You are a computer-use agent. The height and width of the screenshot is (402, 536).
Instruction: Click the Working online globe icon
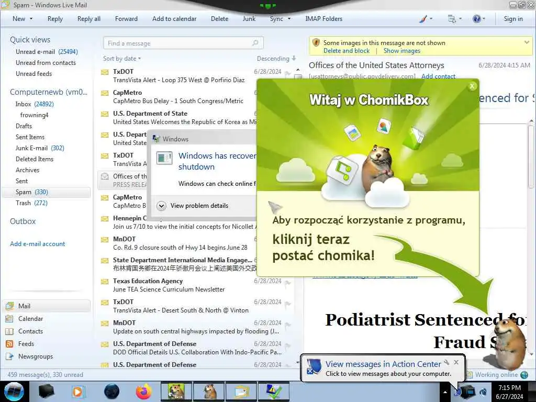coord(524,375)
